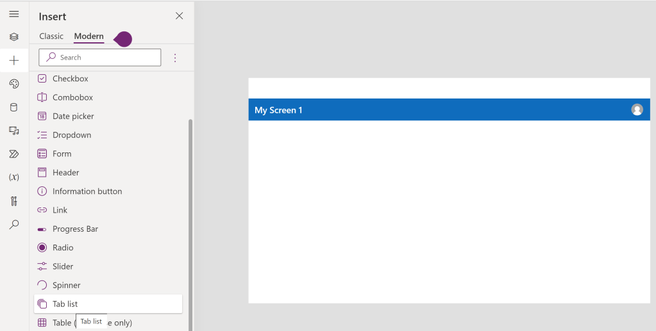656x331 pixels.
Task: Open the Theme palette icon
Action: [x=14, y=84]
